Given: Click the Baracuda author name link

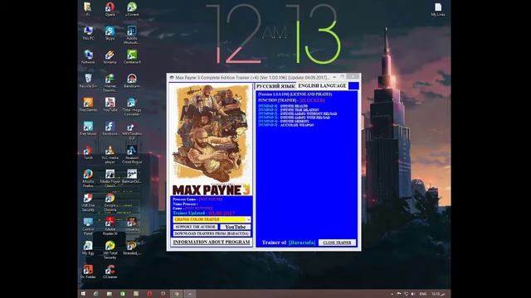Looking at the screenshot, I should click(x=302, y=243).
